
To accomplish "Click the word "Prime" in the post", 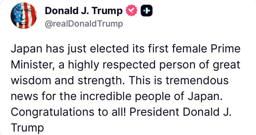I will click(226, 49).
